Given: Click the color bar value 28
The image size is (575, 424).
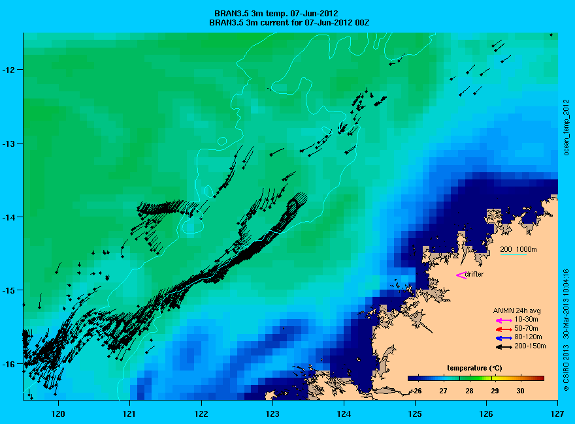Looking at the screenshot, I should [x=469, y=391].
